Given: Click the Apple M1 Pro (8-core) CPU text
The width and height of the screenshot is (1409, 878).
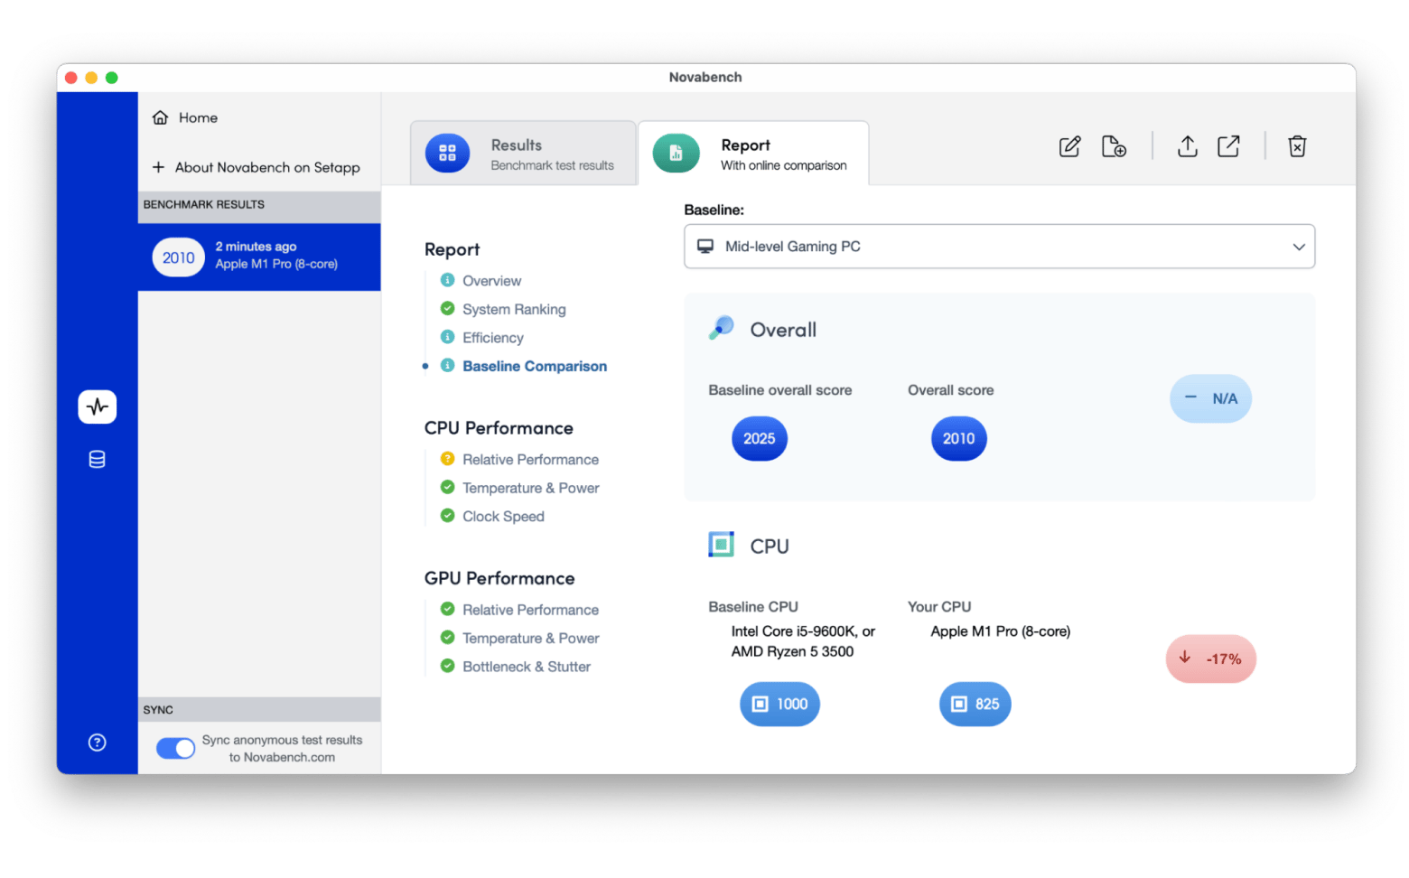Looking at the screenshot, I should [x=1000, y=631].
